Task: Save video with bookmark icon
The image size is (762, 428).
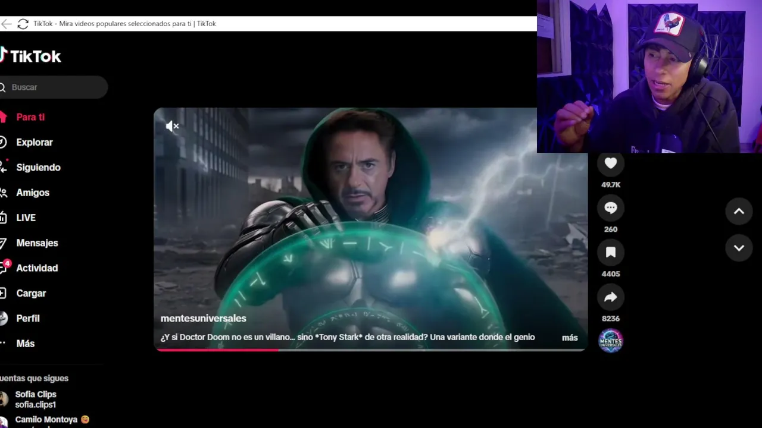Action: coord(610,253)
